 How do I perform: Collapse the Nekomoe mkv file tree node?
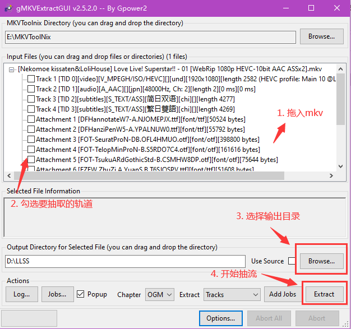(13, 69)
